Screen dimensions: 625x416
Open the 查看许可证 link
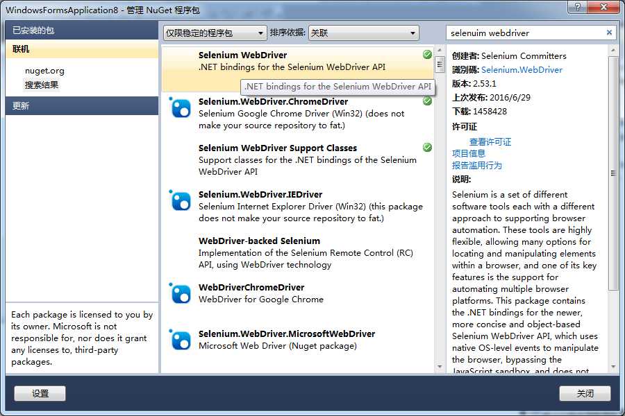[x=490, y=141]
